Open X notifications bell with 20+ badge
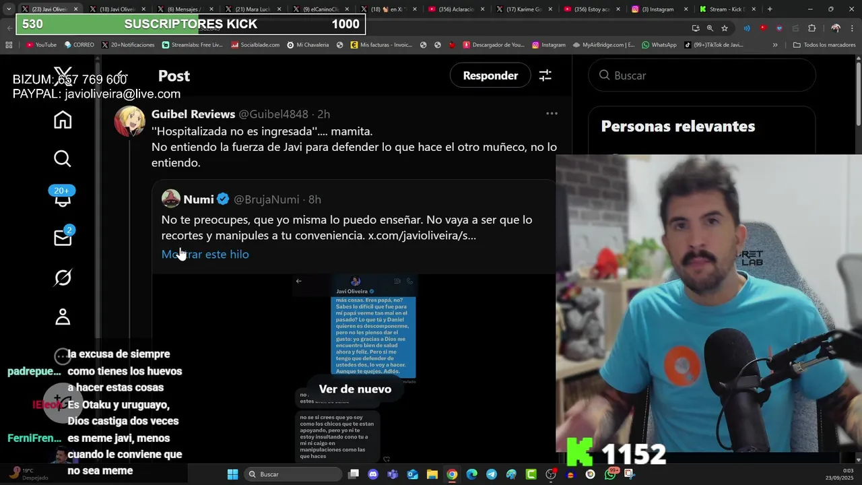 (x=63, y=197)
